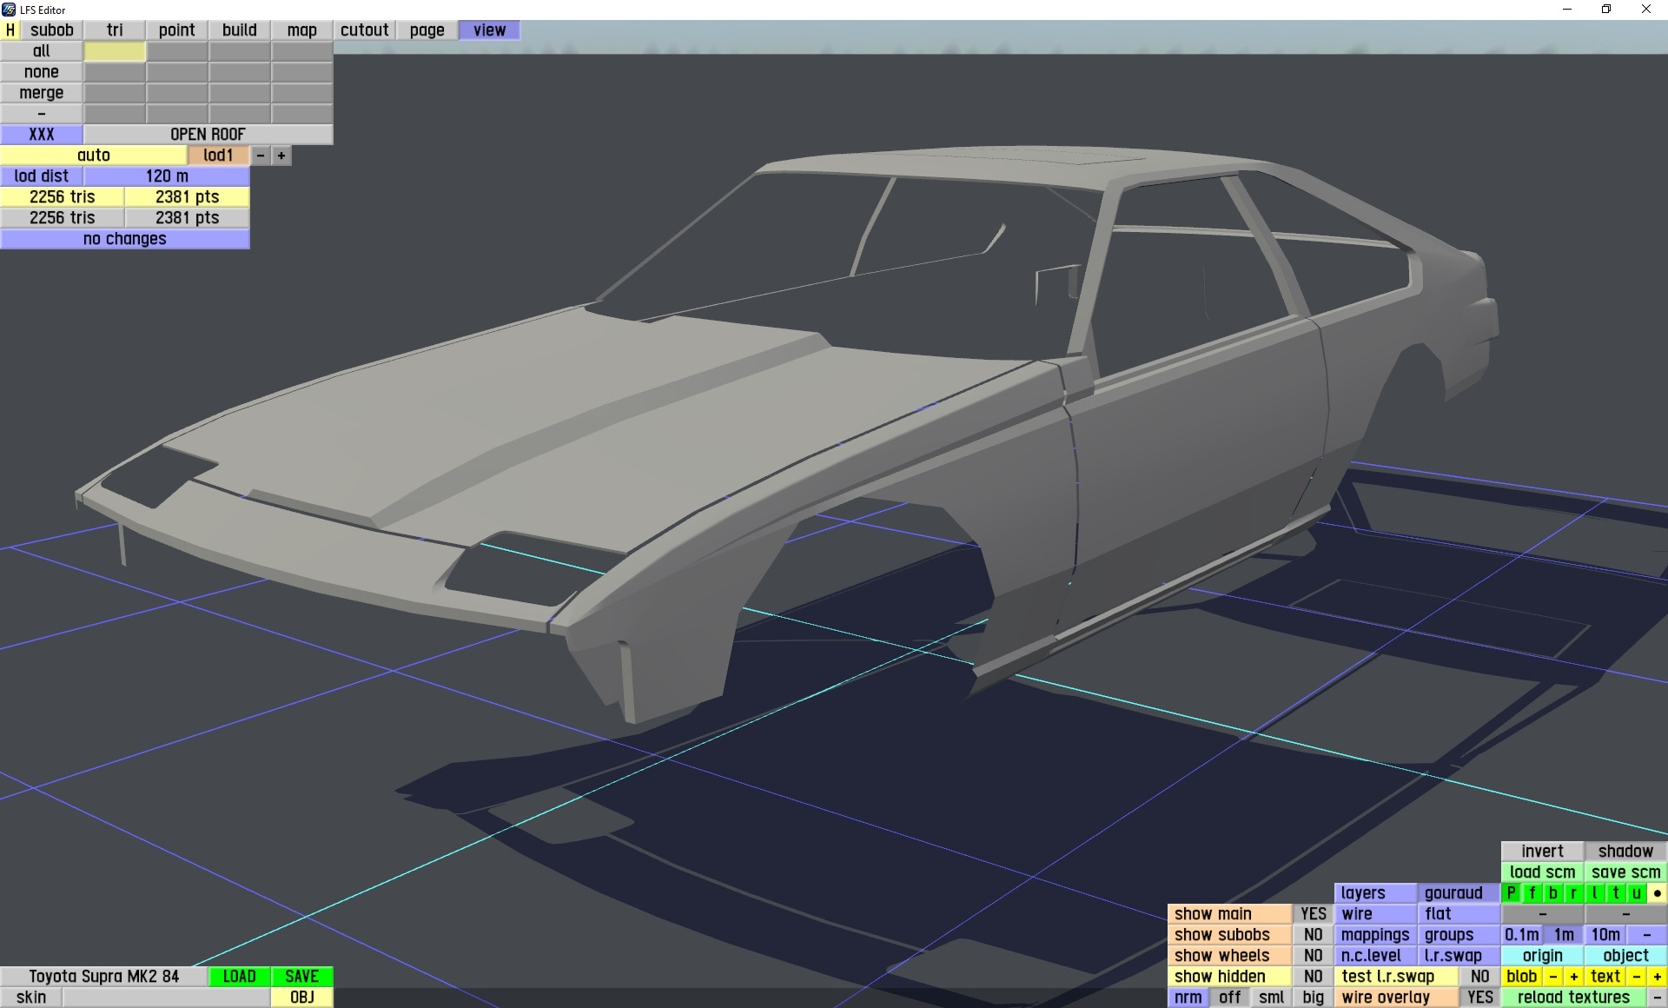Enable flat shading mode

1458,914
